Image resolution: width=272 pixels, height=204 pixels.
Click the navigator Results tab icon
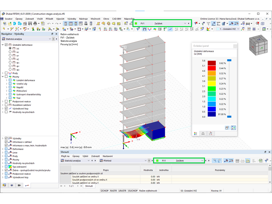pos(27,185)
